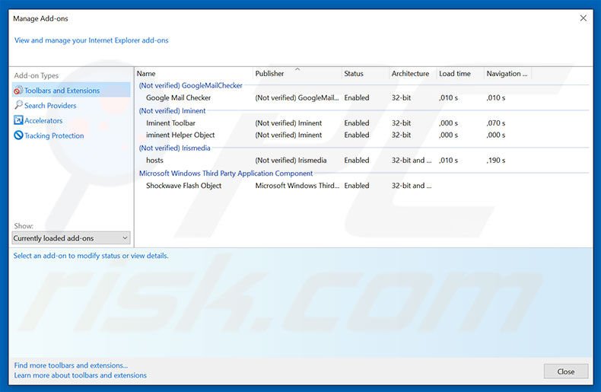The height and width of the screenshot is (392, 601).
Task: Click the Tracking Protection icon
Action: coord(18,135)
